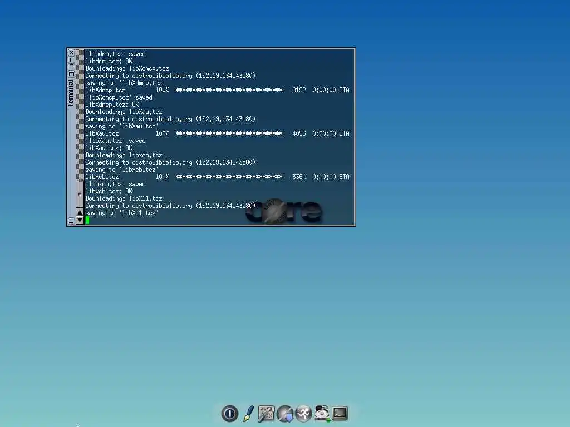Click the libXau.tcz asterisk progress bar
Screen dimensions: 570x427
tap(229, 133)
